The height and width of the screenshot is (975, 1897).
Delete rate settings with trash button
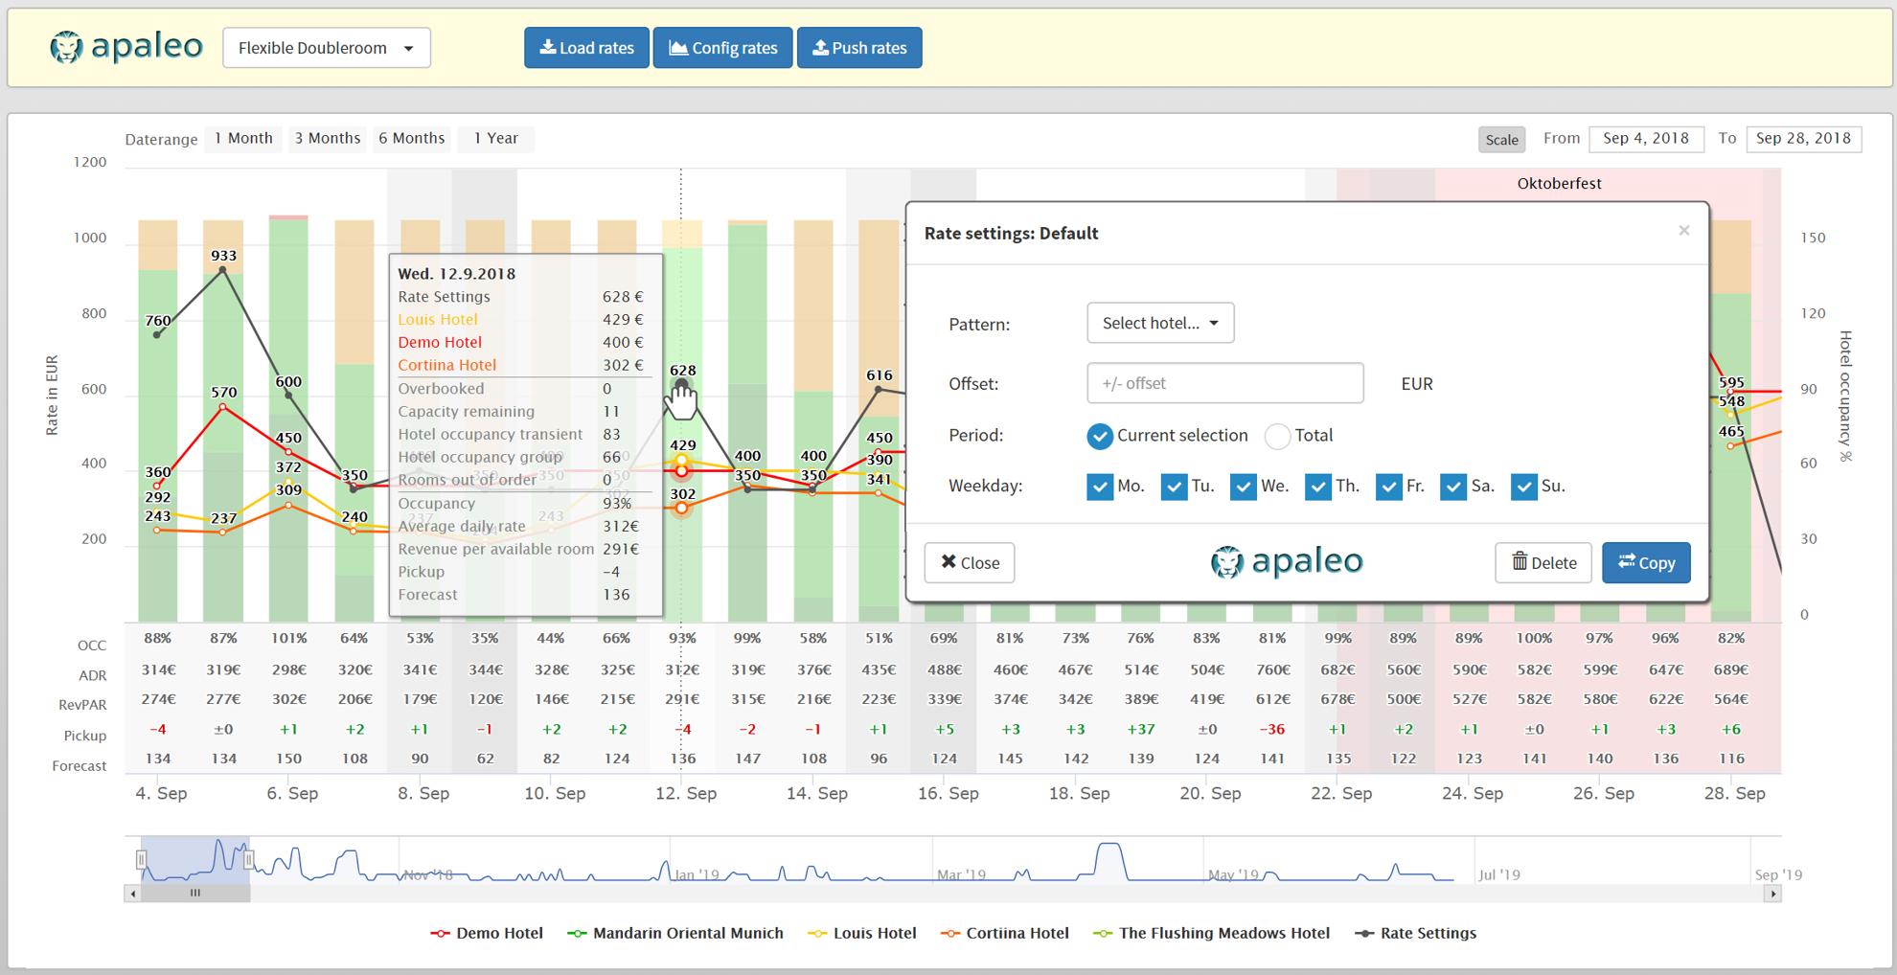coord(1543,562)
